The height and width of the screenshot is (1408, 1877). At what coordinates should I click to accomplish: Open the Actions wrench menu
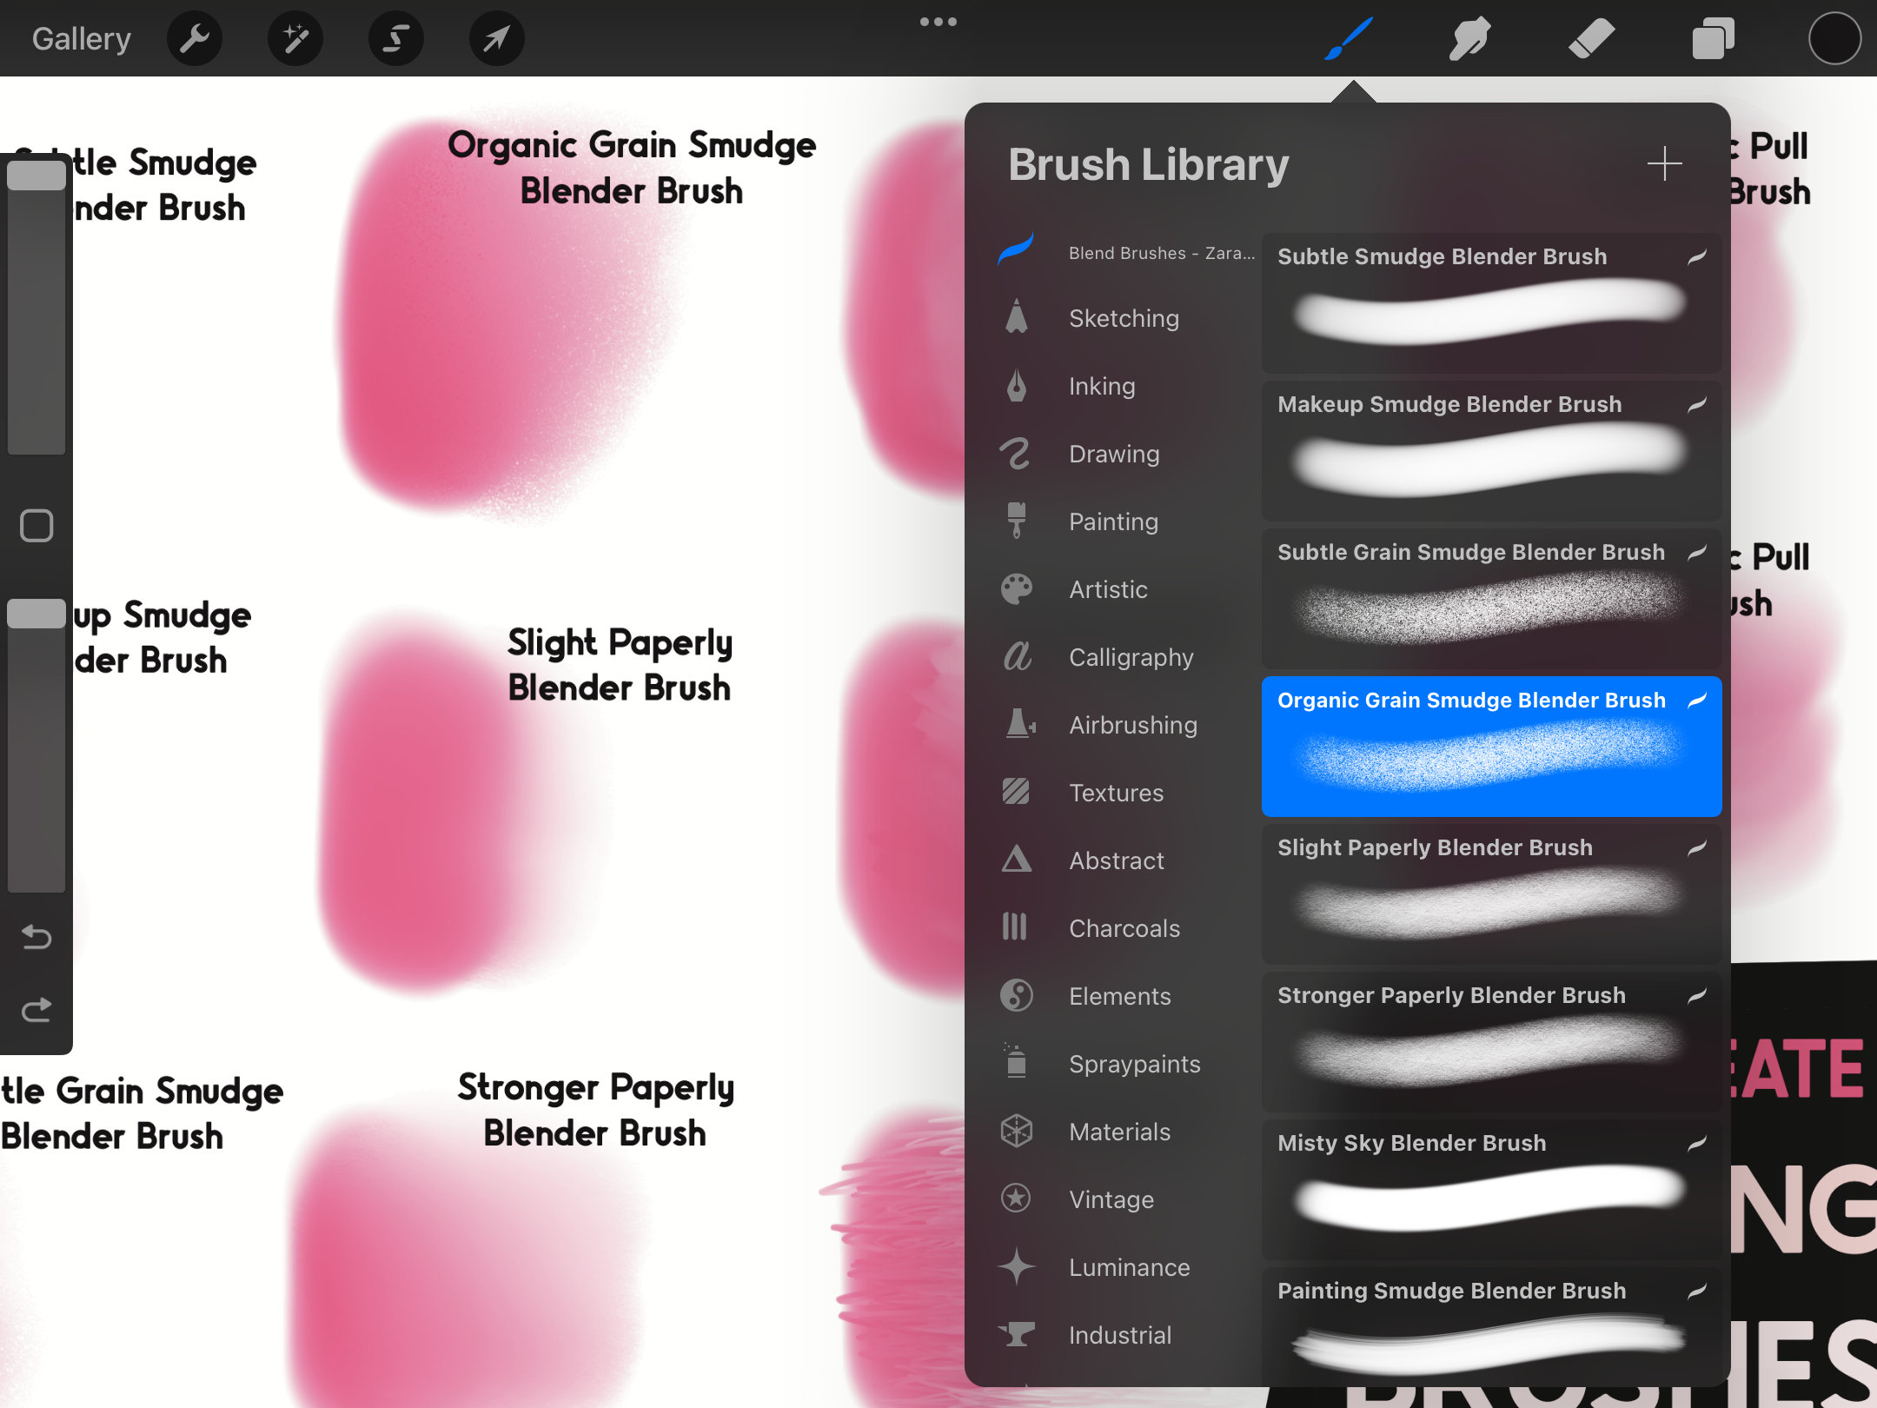(x=195, y=38)
